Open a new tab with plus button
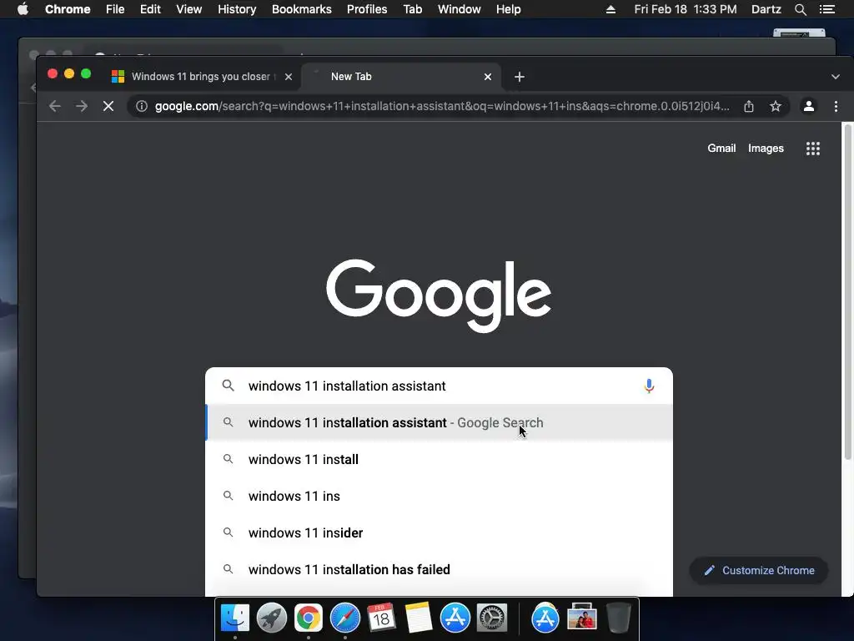Viewport: 854px width, 641px height. point(519,77)
